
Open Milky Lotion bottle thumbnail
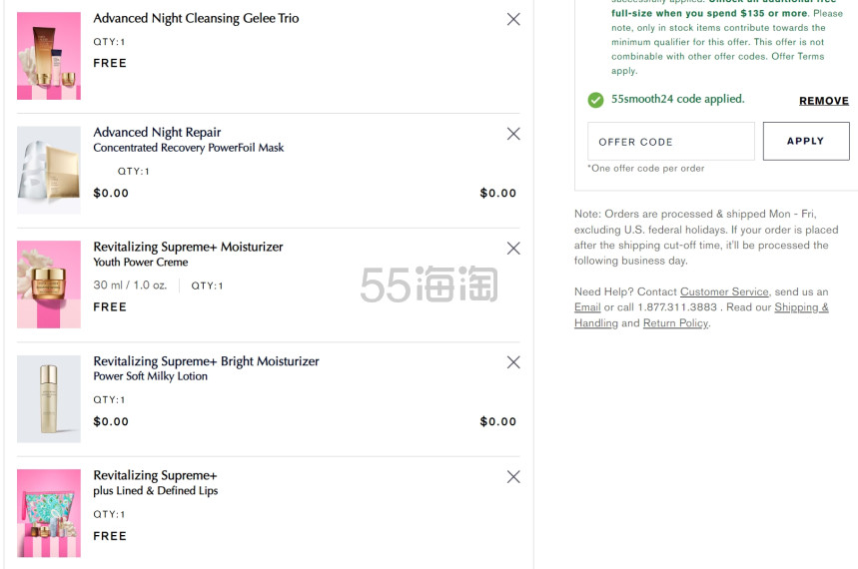(49, 399)
